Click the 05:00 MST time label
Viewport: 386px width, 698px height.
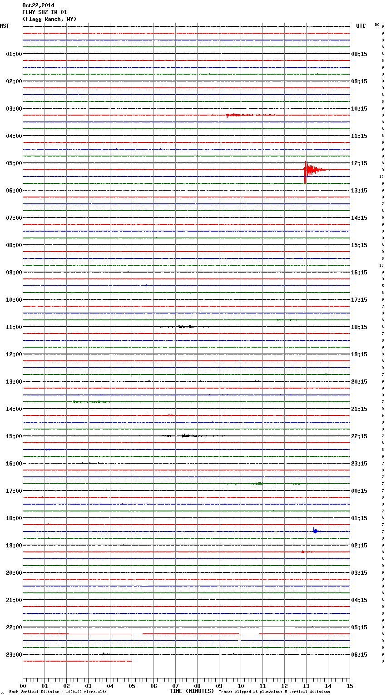pos(14,163)
